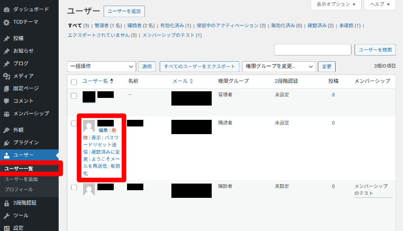The width and height of the screenshot is (403, 231).
Task: Click メンバーシップのテスト in membership column
Action: pos(371,190)
